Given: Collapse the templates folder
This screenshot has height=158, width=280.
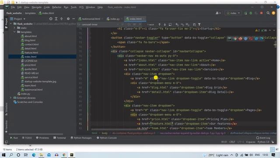Looking at the screenshot, I should (14, 32).
